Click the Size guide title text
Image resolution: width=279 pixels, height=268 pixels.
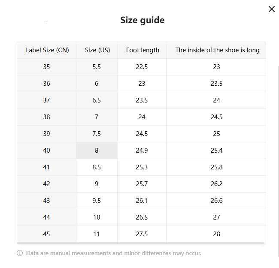click(142, 20)
